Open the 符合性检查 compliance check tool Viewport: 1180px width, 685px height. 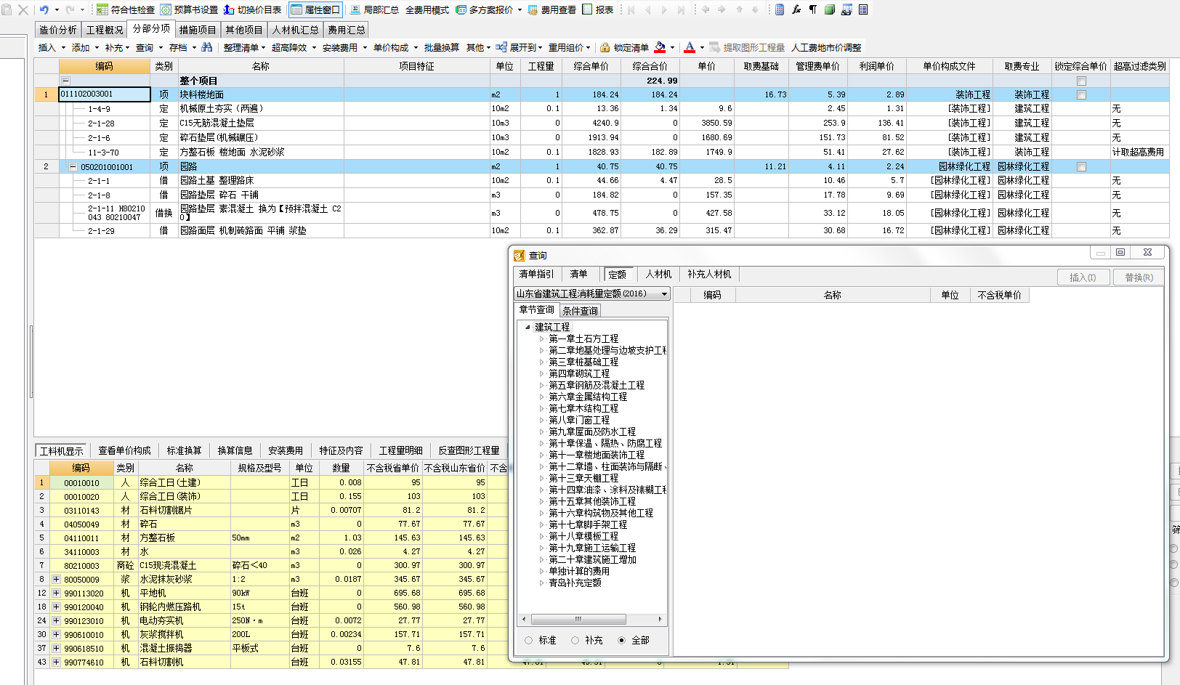coord(126,9)
